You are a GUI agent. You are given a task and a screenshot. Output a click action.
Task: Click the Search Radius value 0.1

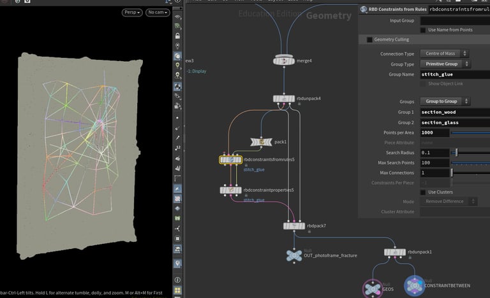coord(435,153)
